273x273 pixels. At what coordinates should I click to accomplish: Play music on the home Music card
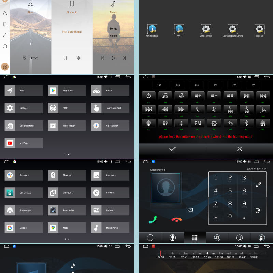113,58
